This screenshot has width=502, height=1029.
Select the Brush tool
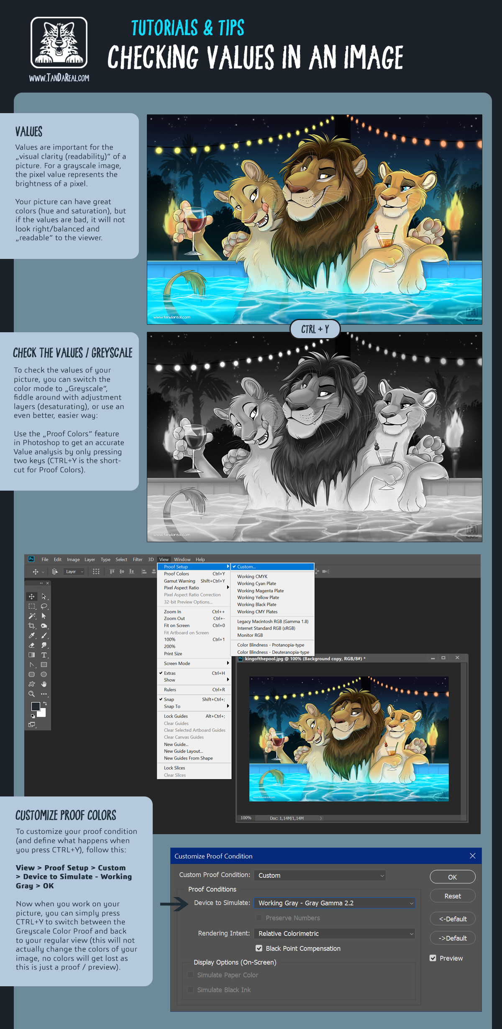(x=44, y=636)
